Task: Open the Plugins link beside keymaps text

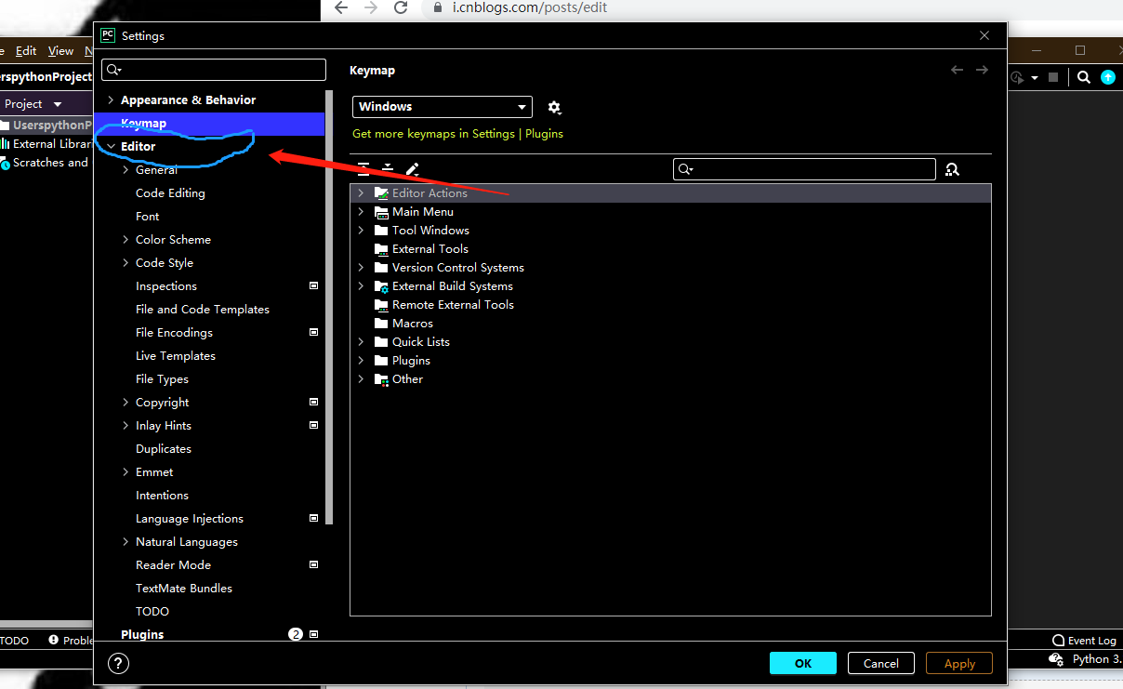Action: (x=544, y=133)
